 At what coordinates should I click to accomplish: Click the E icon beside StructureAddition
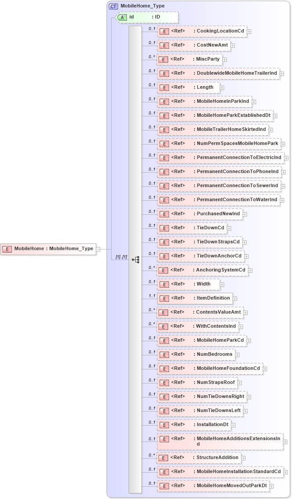pyautogui.click(x=163, y=458)
